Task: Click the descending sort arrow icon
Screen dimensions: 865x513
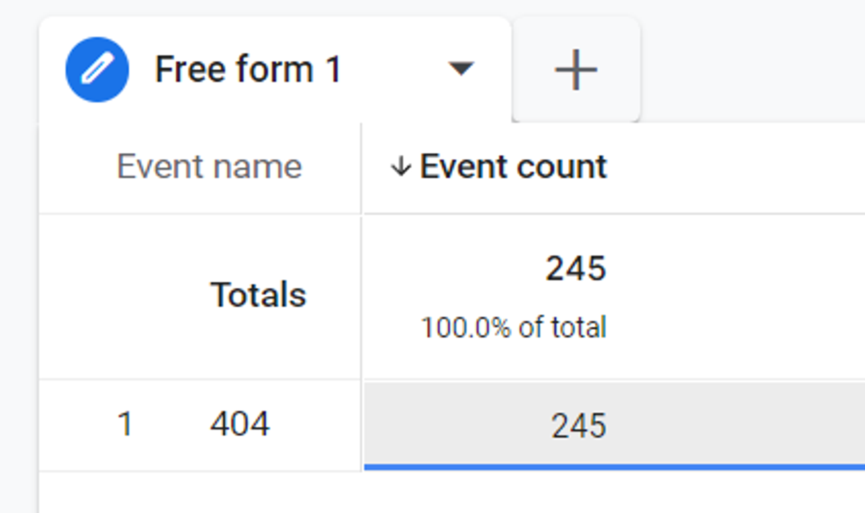Action: [x=401, y=166]
